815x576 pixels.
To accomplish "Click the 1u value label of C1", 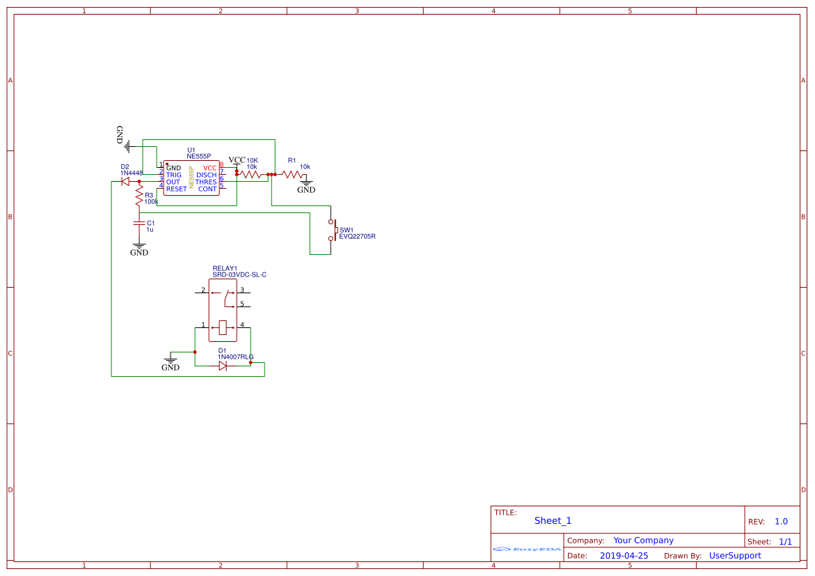I will click(150, 229).
